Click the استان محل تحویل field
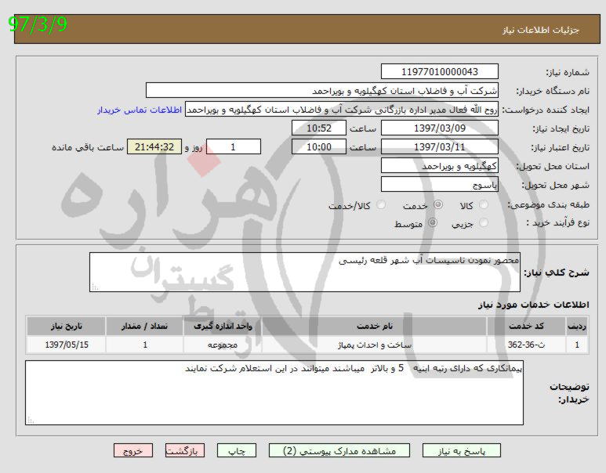Screen dimensions: 606x473 (x=440, y=166)
